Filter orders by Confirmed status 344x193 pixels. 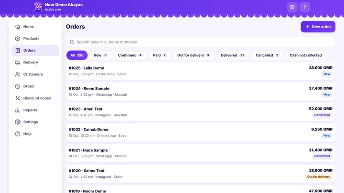(x=130, y=55)
